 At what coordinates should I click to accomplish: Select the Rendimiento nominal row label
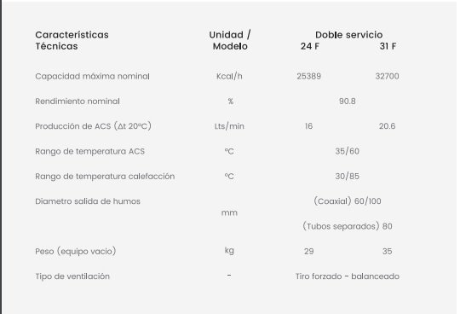click(x=78, y=102)
